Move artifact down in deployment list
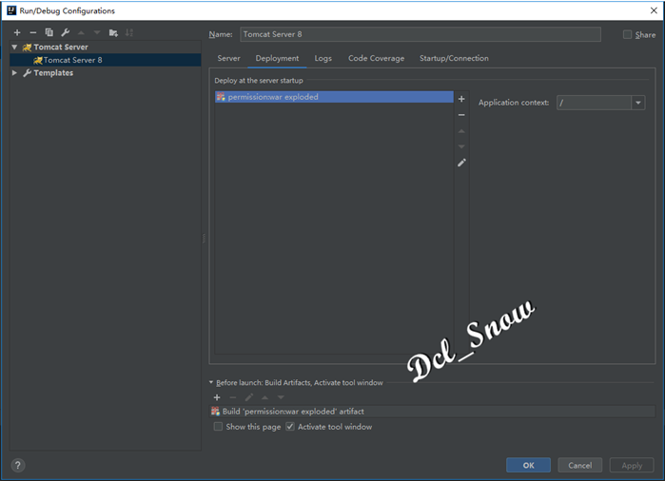 (461, 146)
